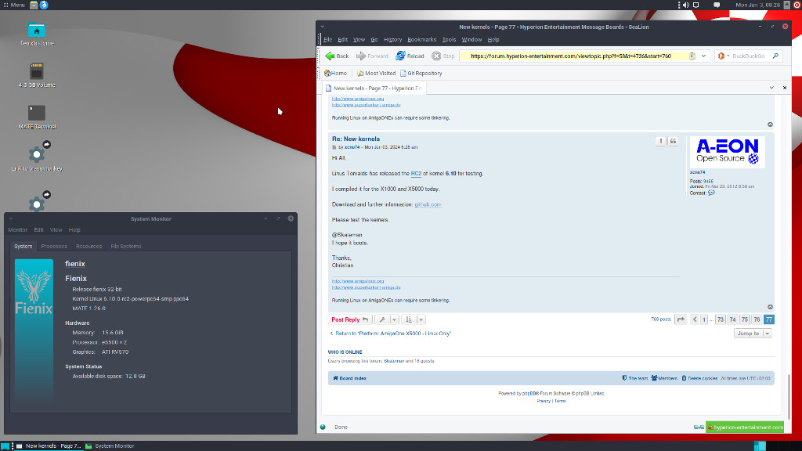Click the Stop loading button
This screenshot has height=451, width=802.
pyautogui.click(x=443, y=56)
